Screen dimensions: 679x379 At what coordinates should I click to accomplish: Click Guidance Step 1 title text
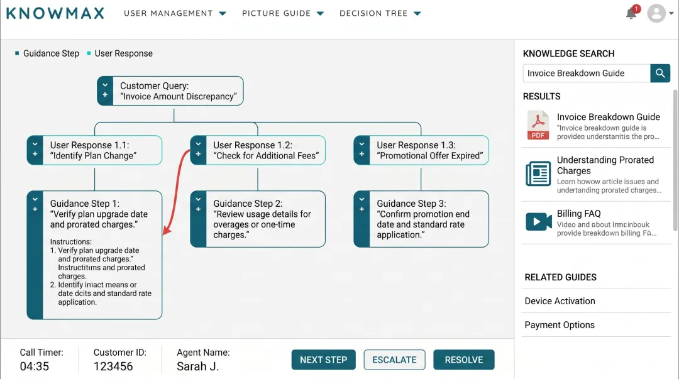click(84, 204)
